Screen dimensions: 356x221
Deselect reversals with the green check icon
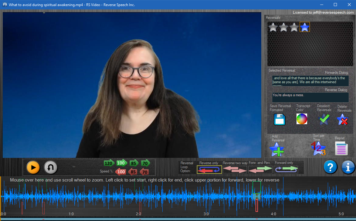point(324,119)
